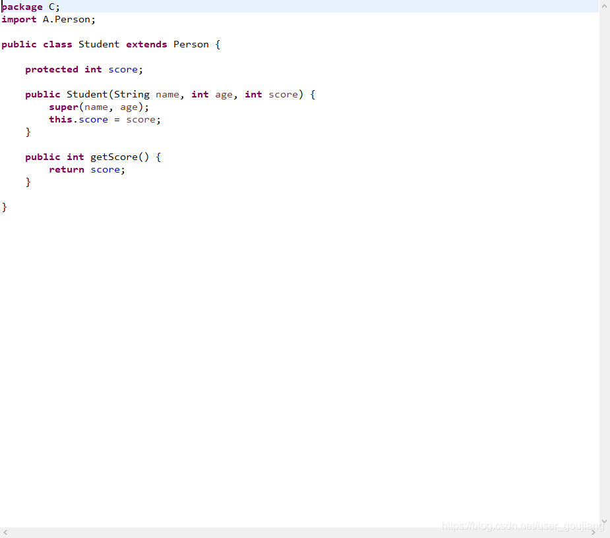
Task: Click the final closing brace of the class
Action: tap(4, 207)
